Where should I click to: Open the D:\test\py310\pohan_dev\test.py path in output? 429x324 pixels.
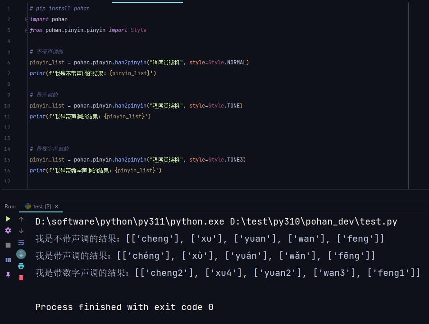tap(314, 222)
